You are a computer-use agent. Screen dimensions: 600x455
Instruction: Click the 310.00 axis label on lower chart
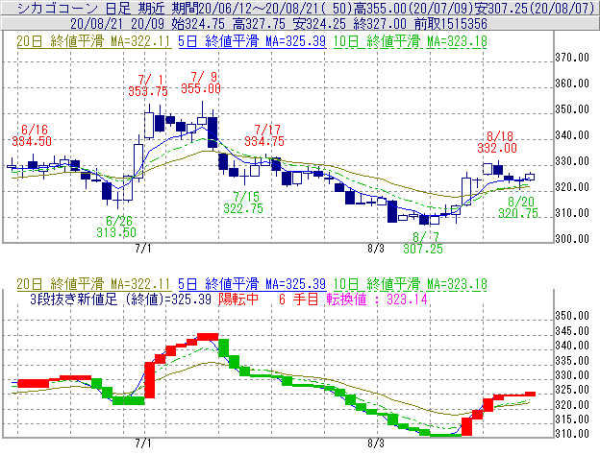click(x=572, y=435)
